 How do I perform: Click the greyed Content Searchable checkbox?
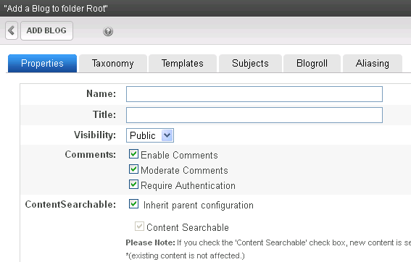coord(139,226)
